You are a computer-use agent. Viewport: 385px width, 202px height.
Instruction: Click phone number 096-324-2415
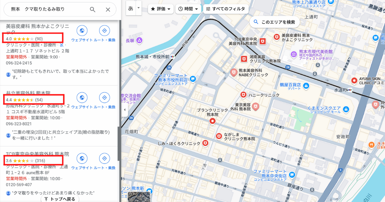tap(19, 63)
